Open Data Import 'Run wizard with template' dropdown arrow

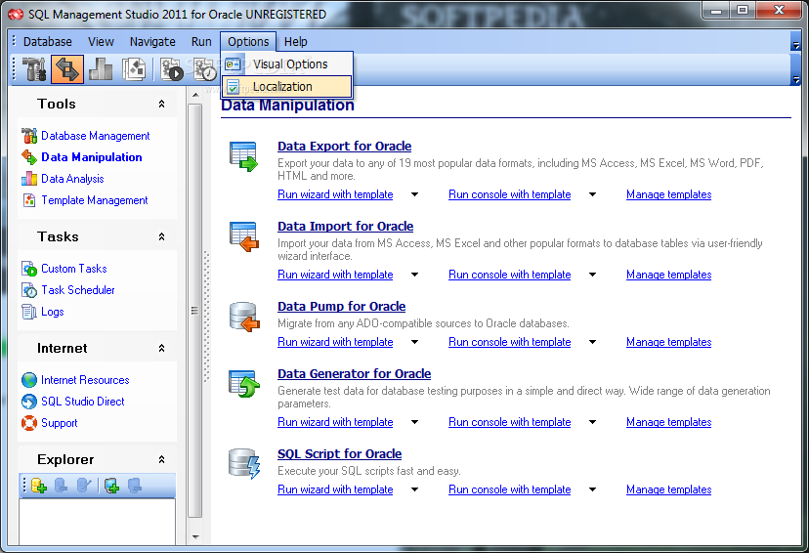click(415, 275)
